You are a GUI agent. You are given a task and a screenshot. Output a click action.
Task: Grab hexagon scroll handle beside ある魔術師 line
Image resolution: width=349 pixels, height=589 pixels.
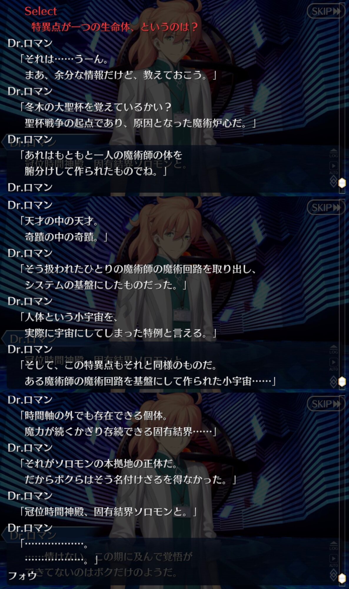click(x=342, y=382)
